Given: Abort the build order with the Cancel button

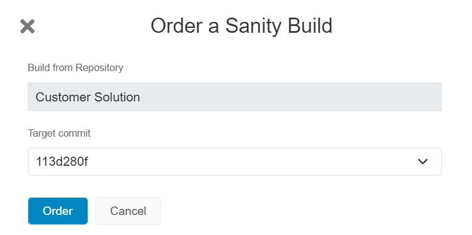Looking at the screenshot, I should pyautogui.click(x=128, y=211).
